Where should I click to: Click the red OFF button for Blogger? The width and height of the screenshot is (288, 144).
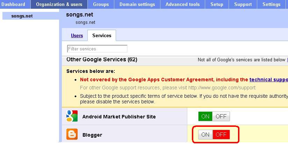(221, 135)
